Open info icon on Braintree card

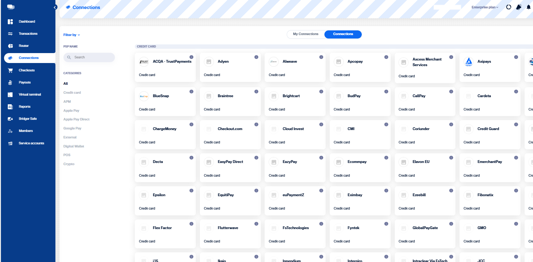pos(256,92)
